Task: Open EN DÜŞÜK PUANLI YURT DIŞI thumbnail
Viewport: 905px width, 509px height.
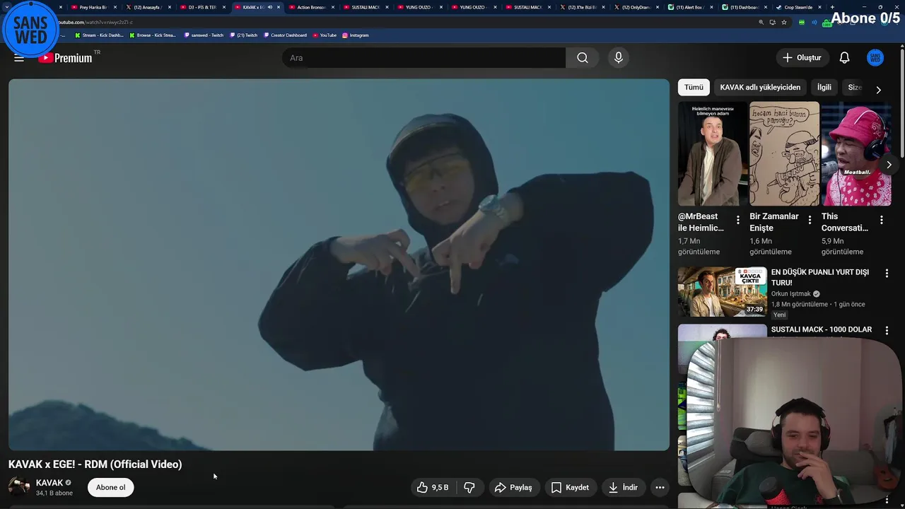Action: point(722,291)
